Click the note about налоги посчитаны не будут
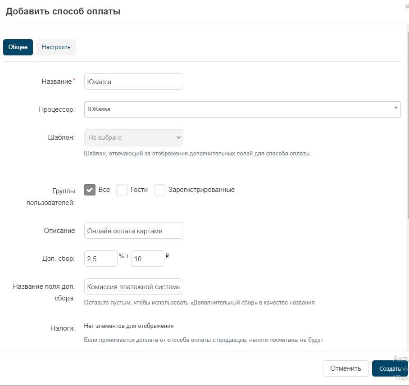409x386 pixels. 204,340
